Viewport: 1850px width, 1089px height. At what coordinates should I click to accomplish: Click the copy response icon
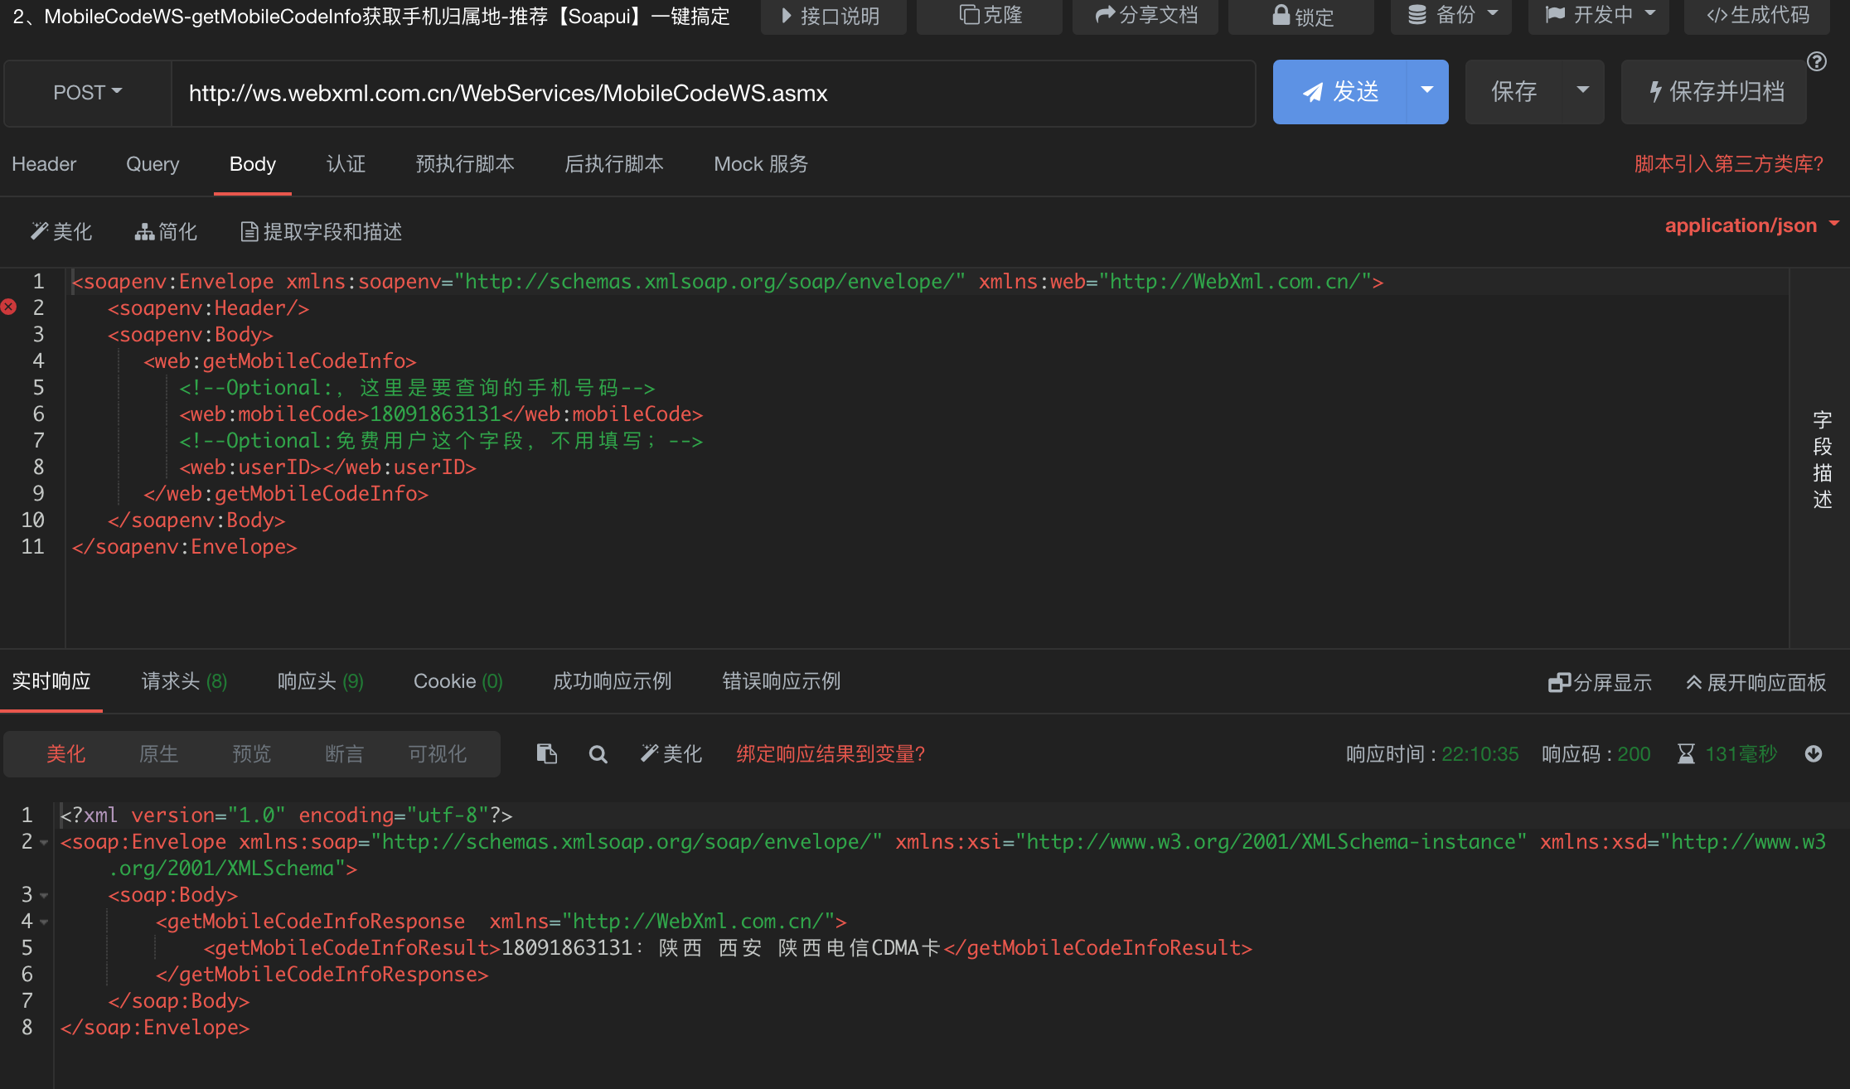[545, 753]
